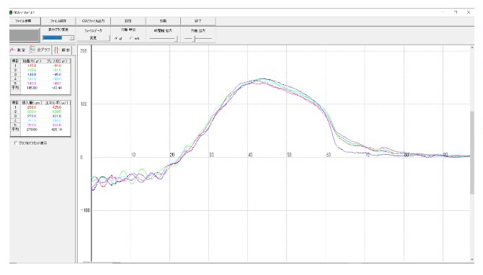Click the TKW app icon in title bar
This screenshot has width=483, height=275.
11,13
